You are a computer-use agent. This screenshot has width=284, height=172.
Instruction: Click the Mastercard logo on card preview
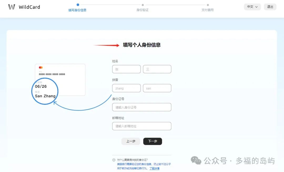pos(41,67)
